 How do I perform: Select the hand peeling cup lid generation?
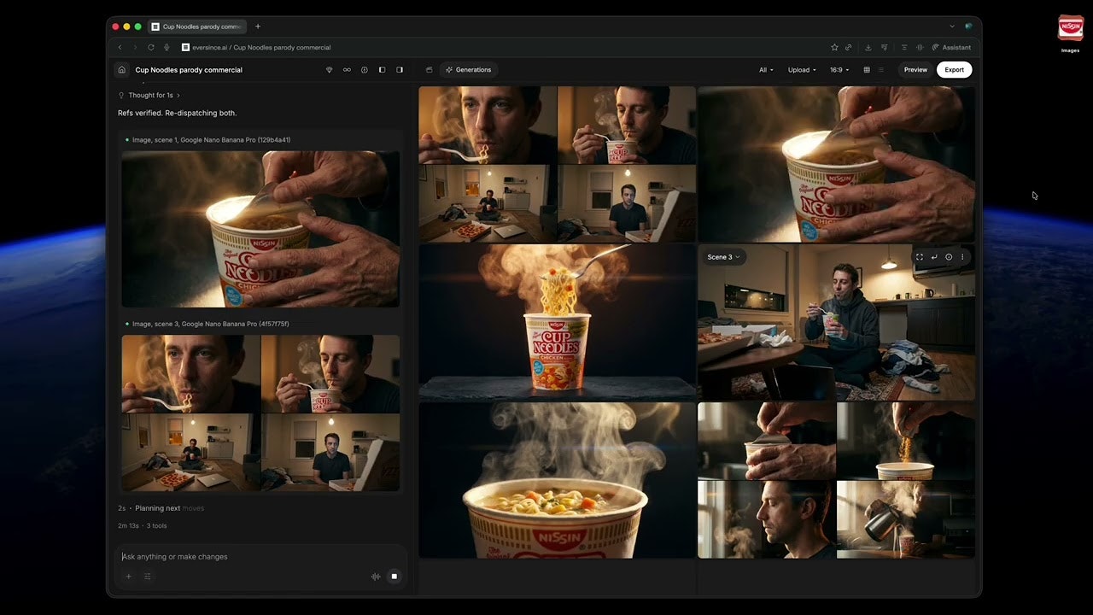point(836,164)
